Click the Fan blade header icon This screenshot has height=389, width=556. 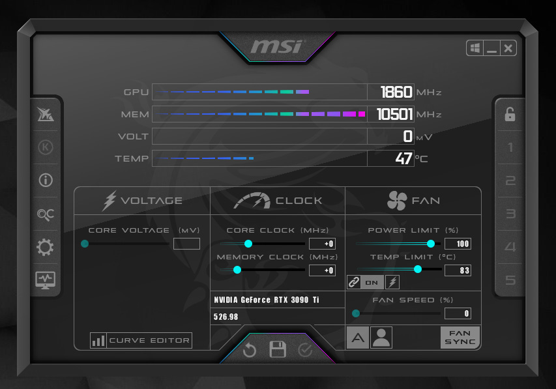click(397, 200)
